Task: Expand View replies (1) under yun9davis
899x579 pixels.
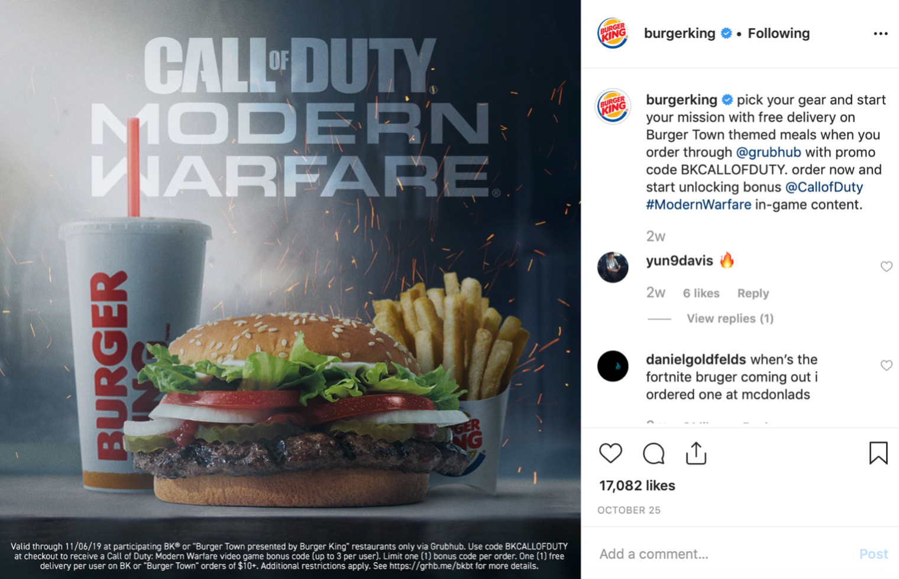Action: 730,318
